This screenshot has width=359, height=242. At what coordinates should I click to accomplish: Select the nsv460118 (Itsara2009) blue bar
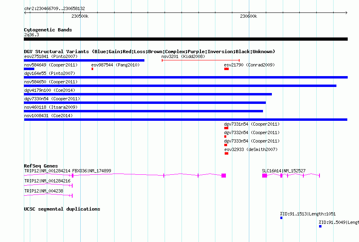point(143,111)
